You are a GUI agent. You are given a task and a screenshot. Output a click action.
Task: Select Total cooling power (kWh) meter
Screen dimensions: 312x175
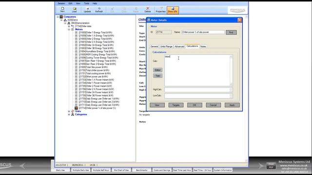pos(95,73)
